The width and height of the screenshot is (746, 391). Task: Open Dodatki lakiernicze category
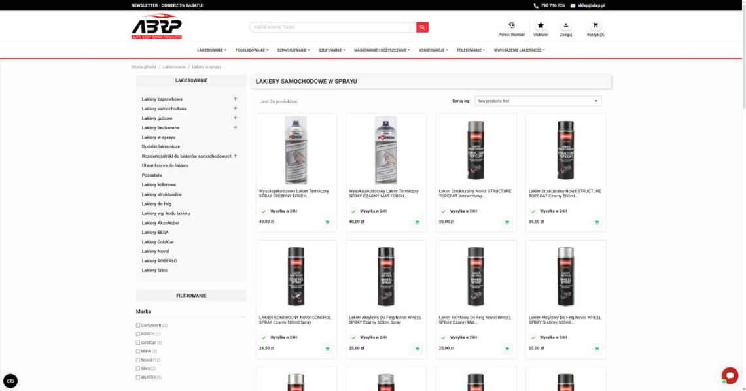click(161, 147)
